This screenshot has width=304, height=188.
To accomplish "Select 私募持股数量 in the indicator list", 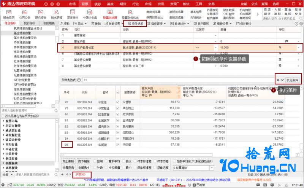I will click(22, 70).
